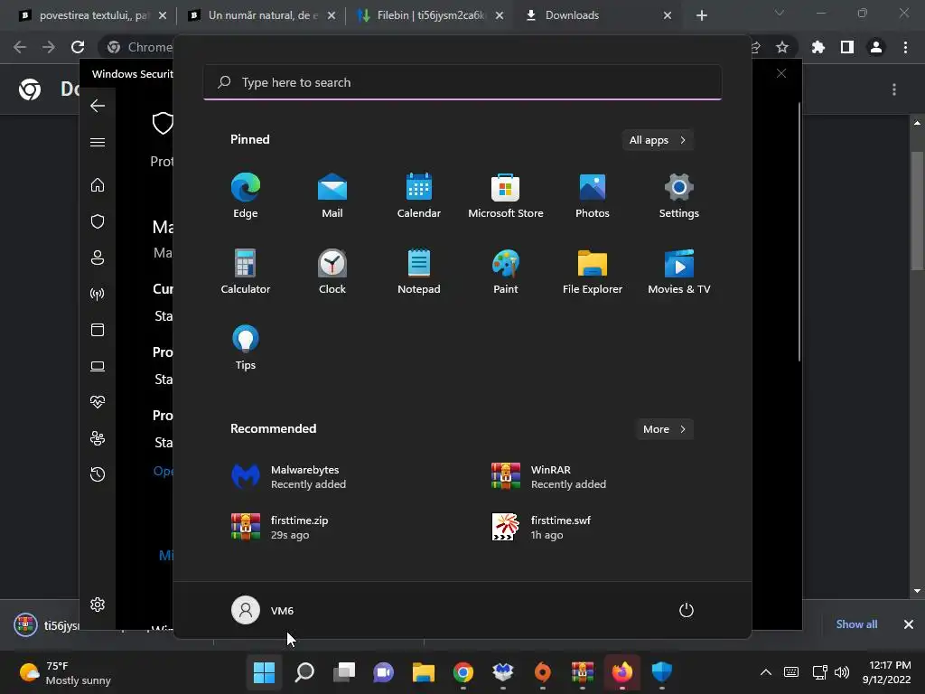The width and height of the screenshot is (925, 694).
Task: Open Settings from pinned apps
Action: click(679, 196)
